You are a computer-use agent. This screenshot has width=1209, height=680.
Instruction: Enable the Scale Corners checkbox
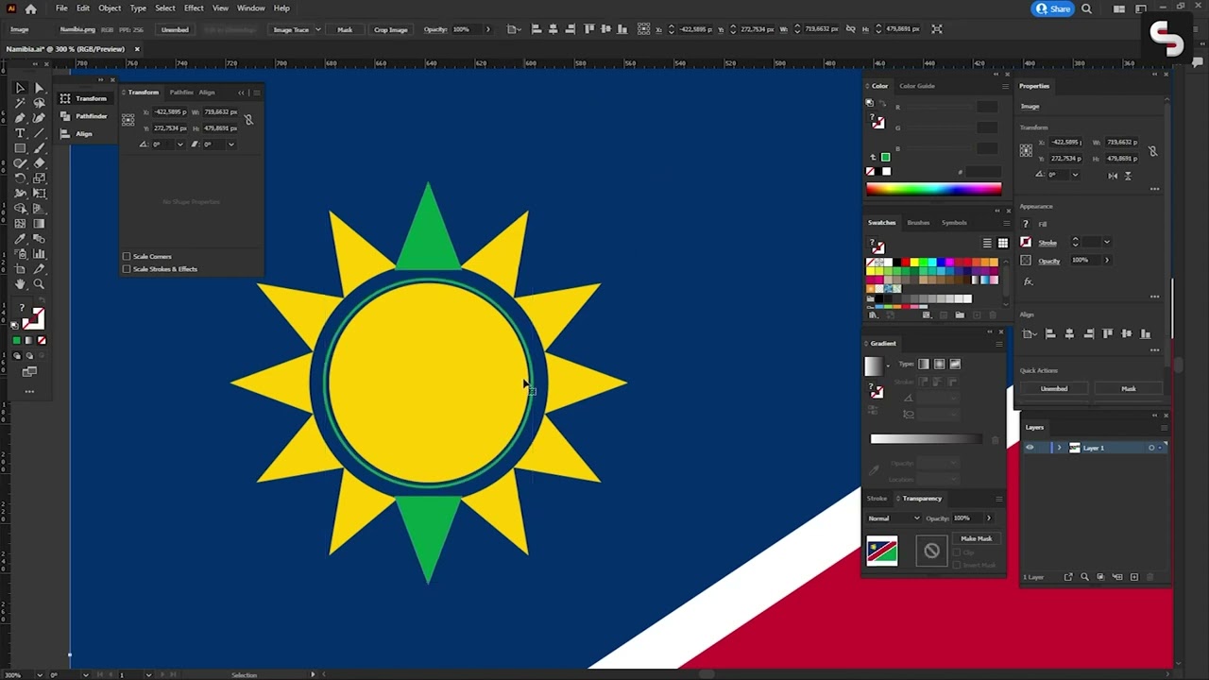[x=127, y=257]
